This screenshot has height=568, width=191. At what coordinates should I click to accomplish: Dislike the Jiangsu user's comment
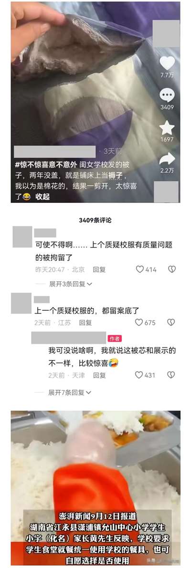[171, 322]
